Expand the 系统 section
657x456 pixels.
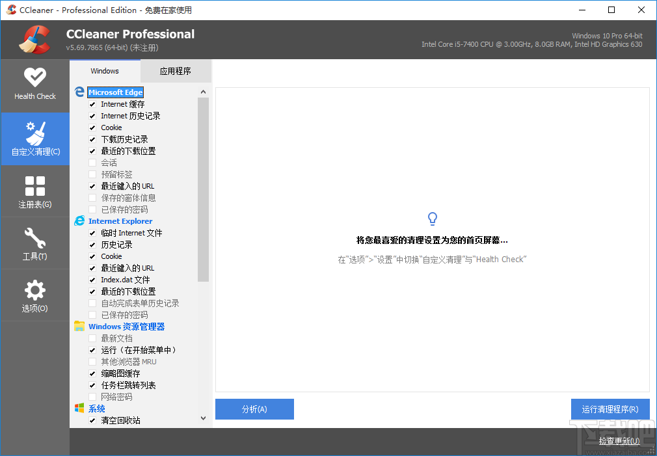point(96,409)
